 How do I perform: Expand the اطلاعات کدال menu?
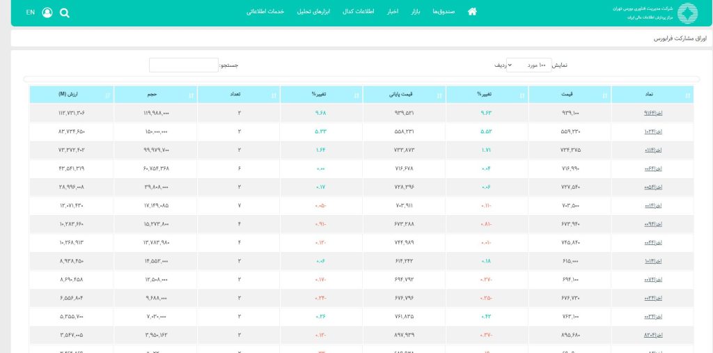point(360,12)
